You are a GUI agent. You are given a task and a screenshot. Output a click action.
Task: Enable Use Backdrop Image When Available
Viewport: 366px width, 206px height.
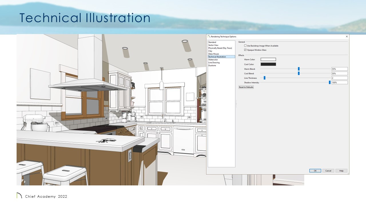(x=245, y=46)
